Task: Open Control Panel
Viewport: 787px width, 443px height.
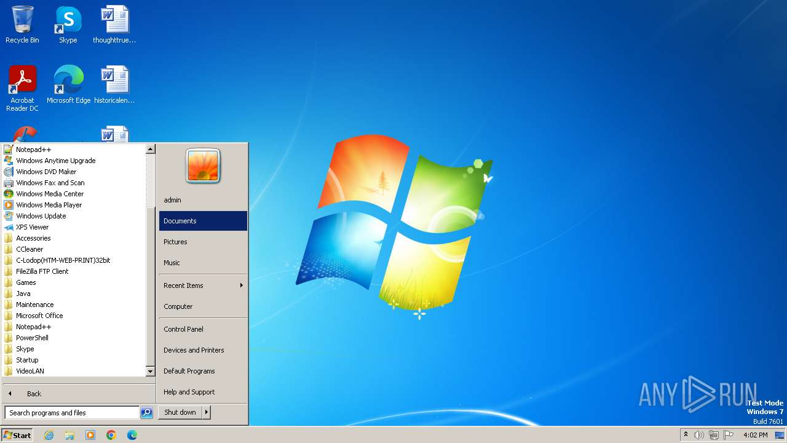Action: coord(203,329)
